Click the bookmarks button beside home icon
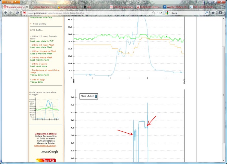This screenshot has width=227, height=164. point(220,13)
